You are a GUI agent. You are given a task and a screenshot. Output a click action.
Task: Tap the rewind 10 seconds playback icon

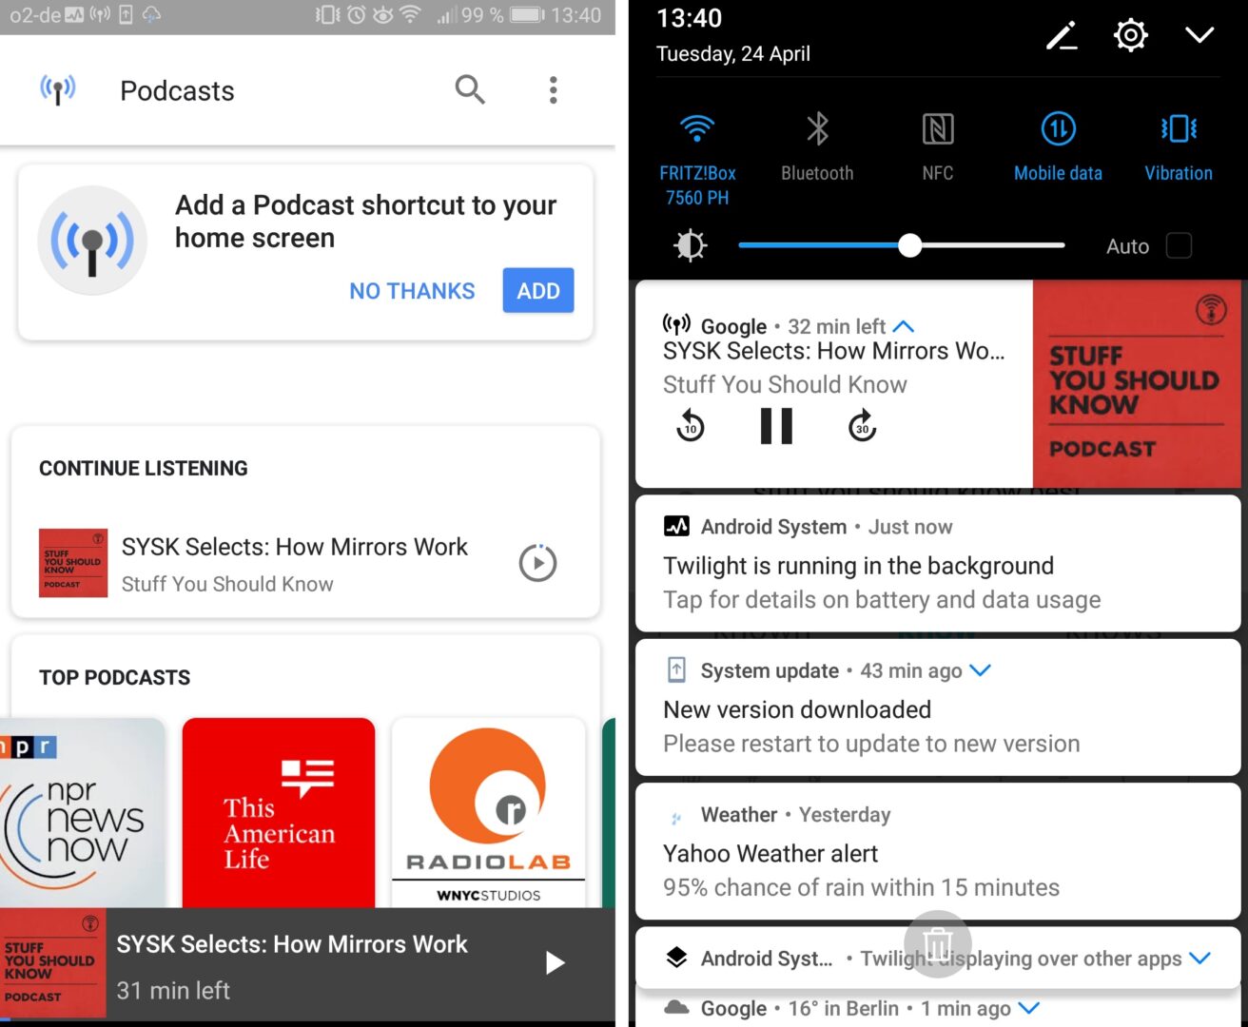coord(690,425)
